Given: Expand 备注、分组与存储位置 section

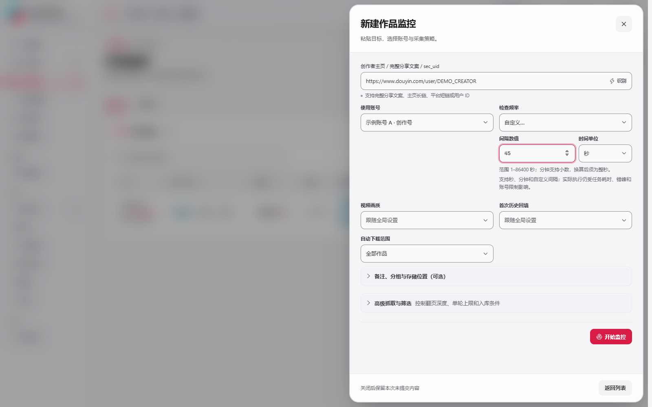Looking at the screenshot, I should 496,276.
